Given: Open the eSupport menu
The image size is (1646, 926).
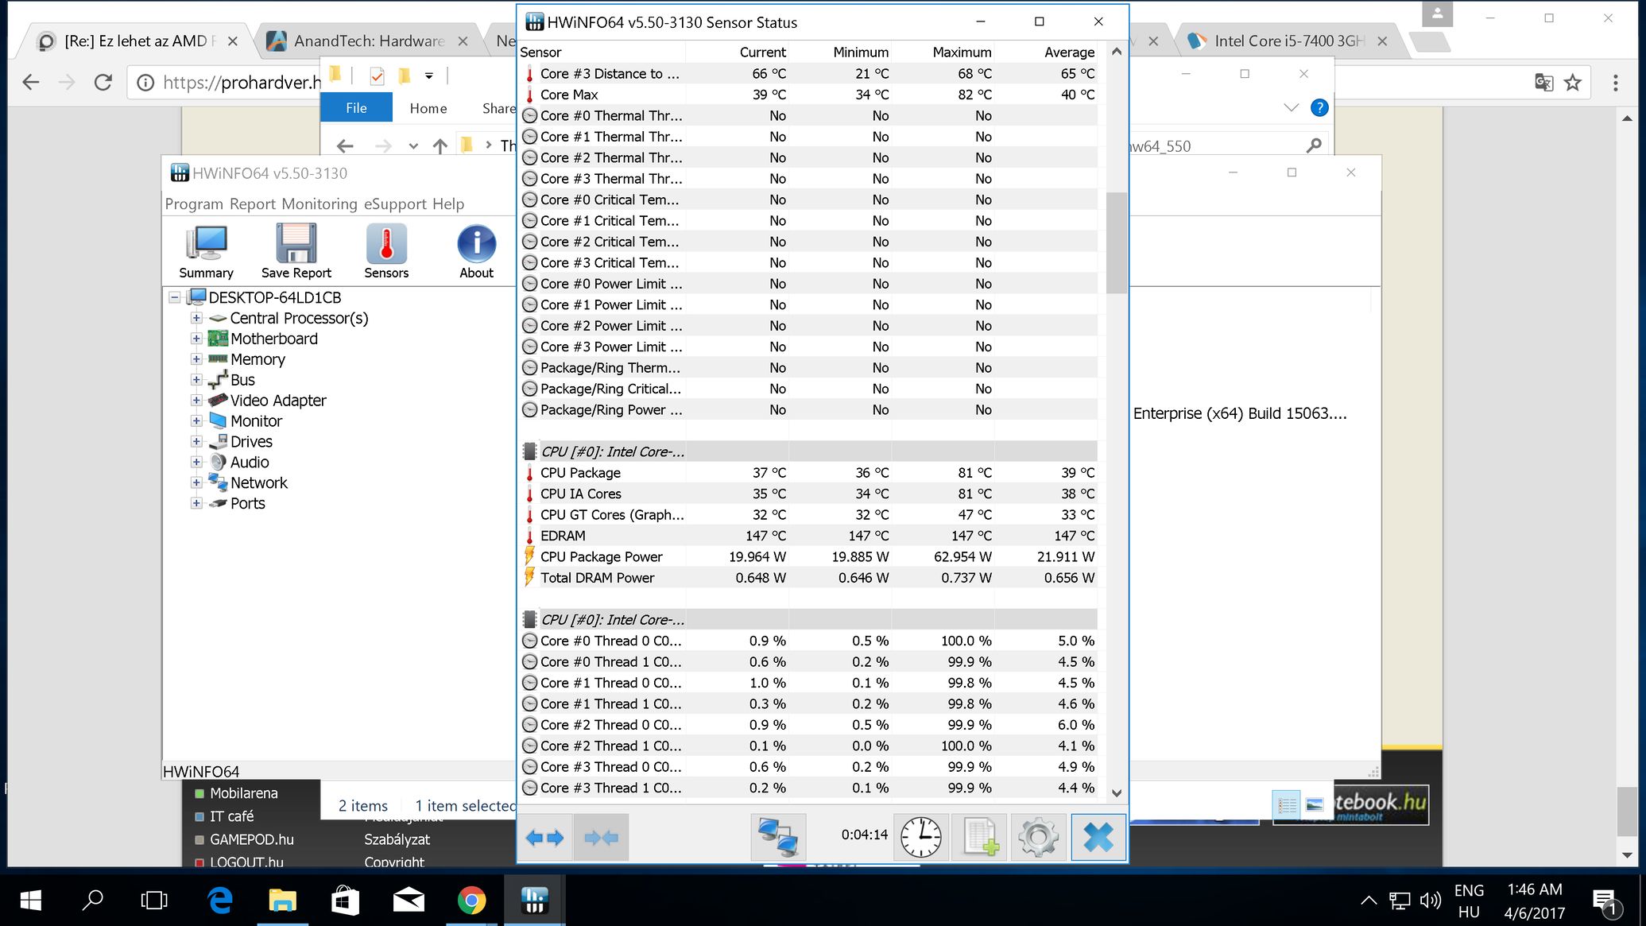Looking at the screenshot, I should 395,204.
